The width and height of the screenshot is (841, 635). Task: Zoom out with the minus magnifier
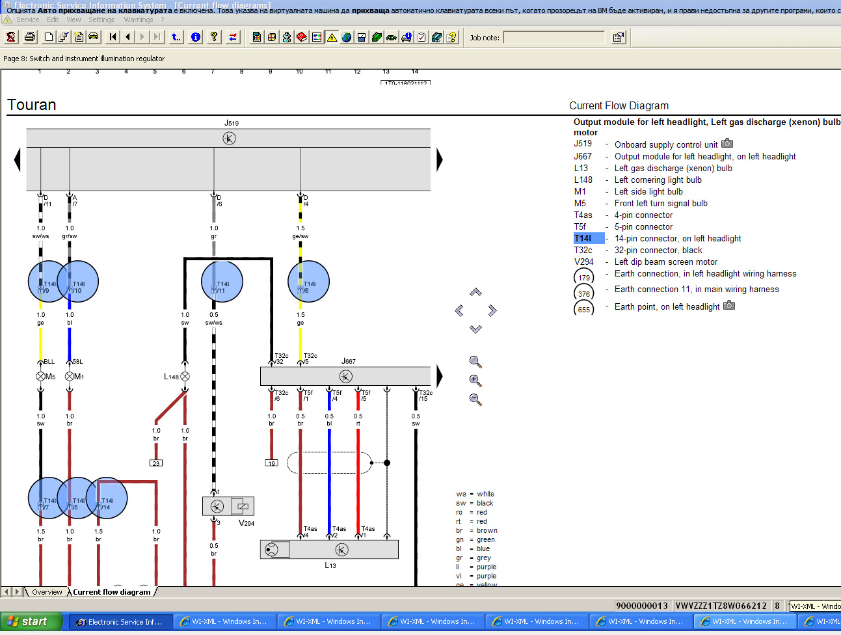[x=475, y=399]
